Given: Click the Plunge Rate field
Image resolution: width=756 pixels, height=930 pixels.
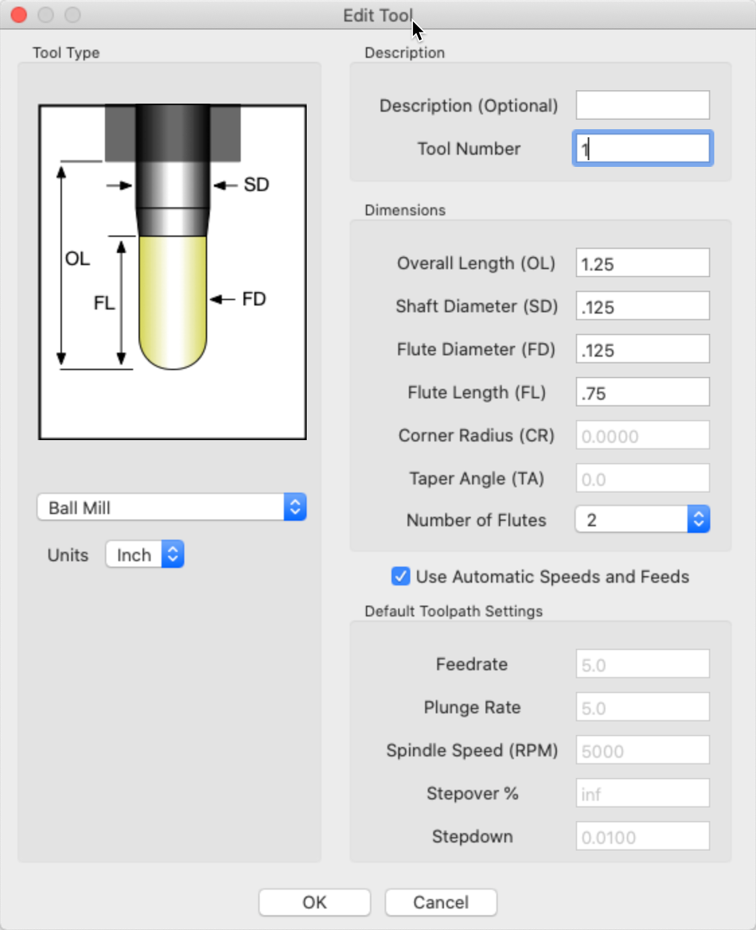Looking at the screenshot, I should 642,707.
